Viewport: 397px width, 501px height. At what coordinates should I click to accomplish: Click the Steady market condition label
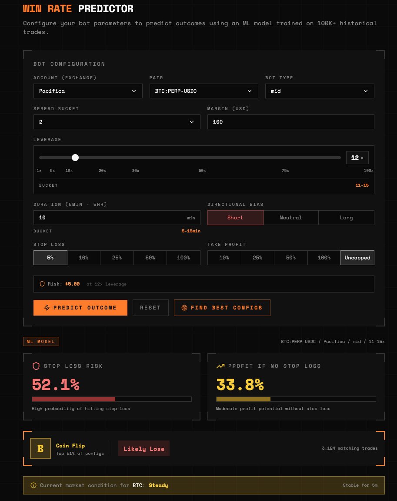[158, 485]
